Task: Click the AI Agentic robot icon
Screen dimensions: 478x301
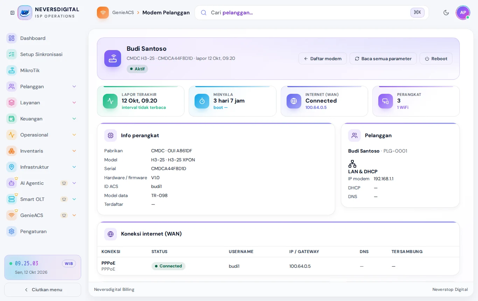Action: 12,183
